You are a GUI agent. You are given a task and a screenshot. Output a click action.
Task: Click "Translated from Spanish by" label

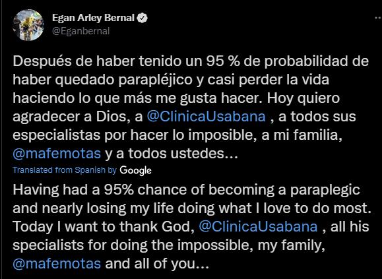65,170
